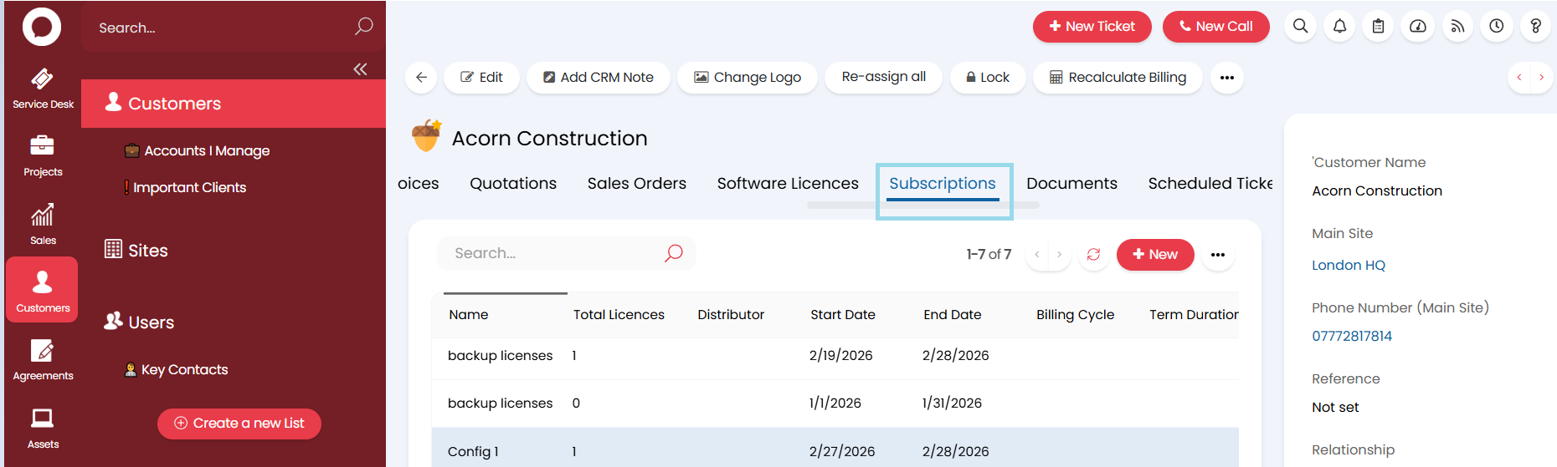Click the help question mark icon
1557x467 pixels.
pos(1535,27)
